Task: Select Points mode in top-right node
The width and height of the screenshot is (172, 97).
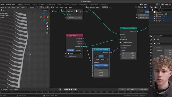Action: pos(141,12)
